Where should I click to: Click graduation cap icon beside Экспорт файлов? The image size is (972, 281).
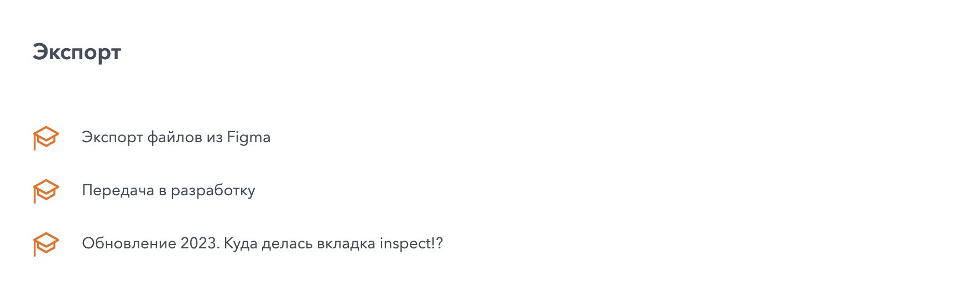[x=46, y=137]
